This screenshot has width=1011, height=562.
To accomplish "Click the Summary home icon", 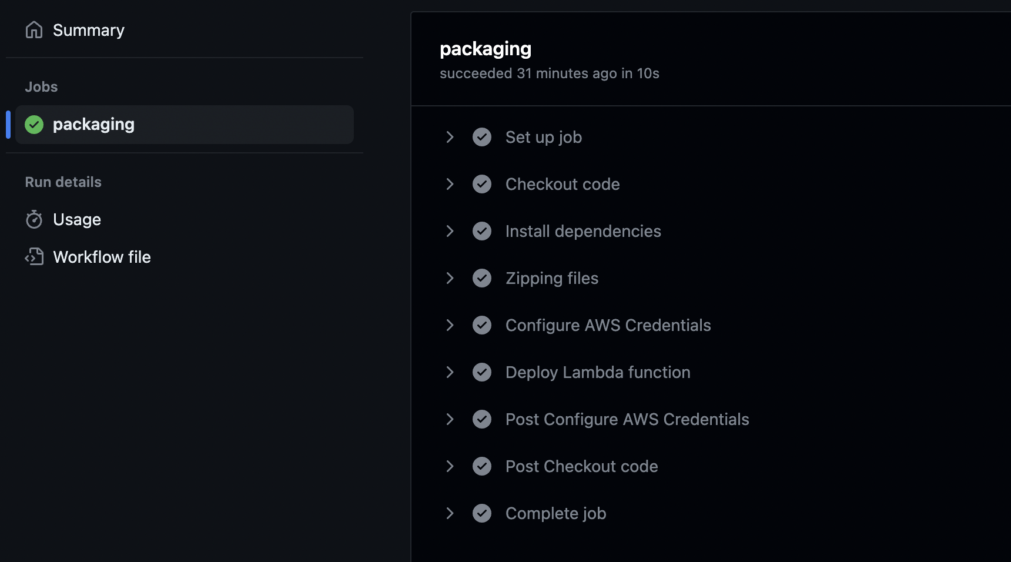I will coord(34,29).
